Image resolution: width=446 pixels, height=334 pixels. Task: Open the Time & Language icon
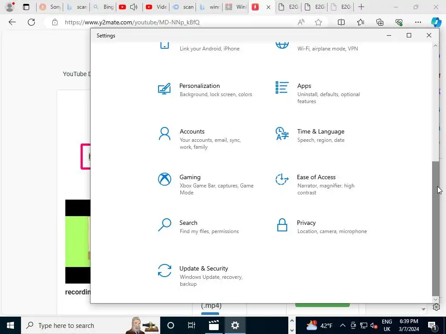tap(282, 134)
